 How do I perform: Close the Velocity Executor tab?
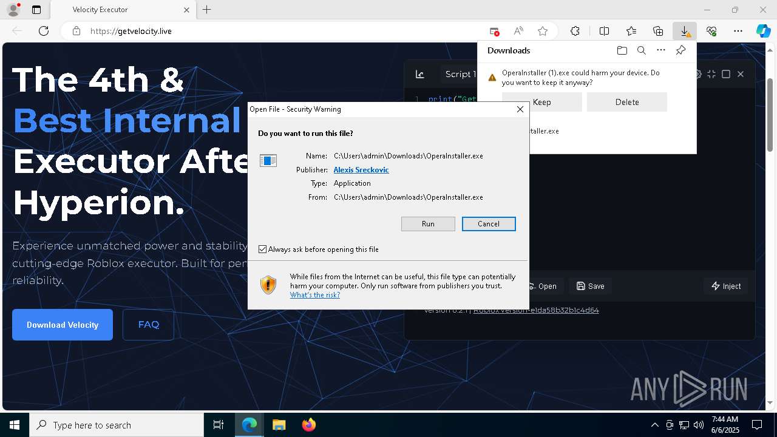[186, 10]
